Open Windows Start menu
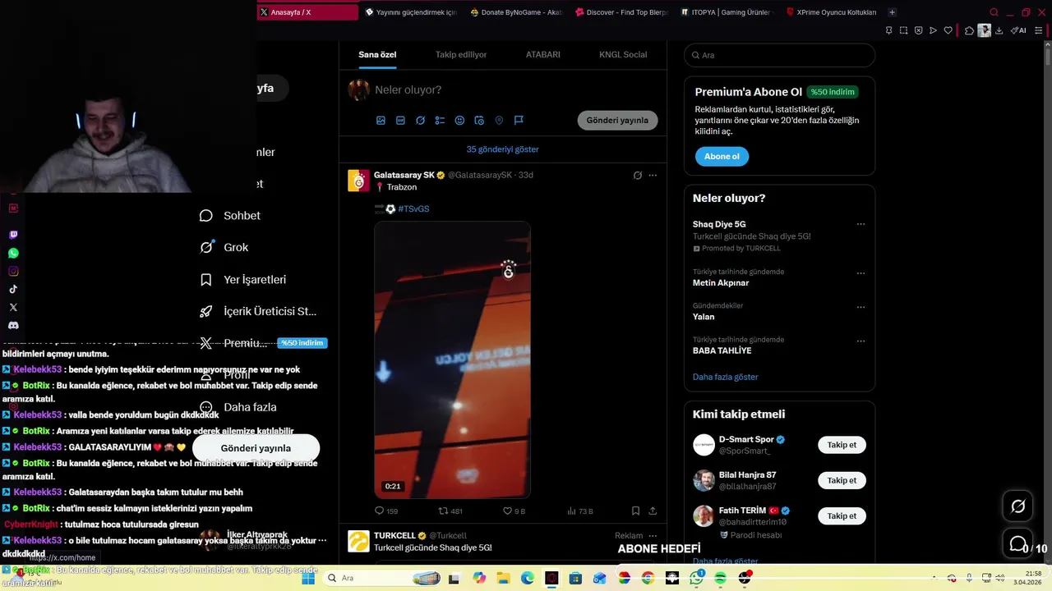Screen dimensions: 1052x591 [307, 578]
